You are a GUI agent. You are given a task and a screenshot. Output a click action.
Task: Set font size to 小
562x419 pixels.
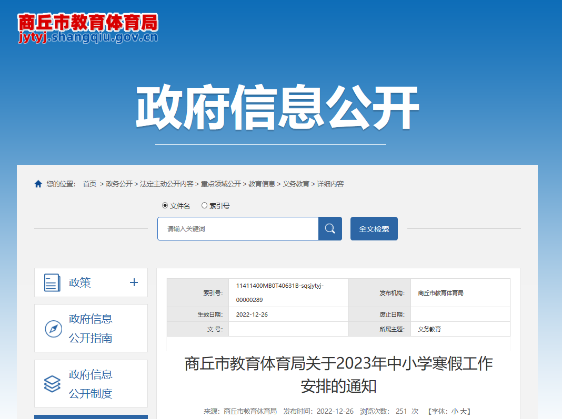pos(455,411)
